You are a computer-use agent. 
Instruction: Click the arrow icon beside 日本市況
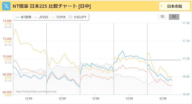point(162,6)
